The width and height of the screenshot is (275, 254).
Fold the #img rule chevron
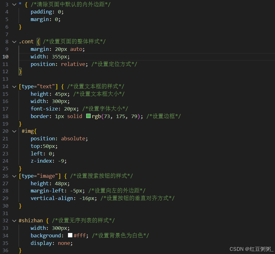click(14, 131)
